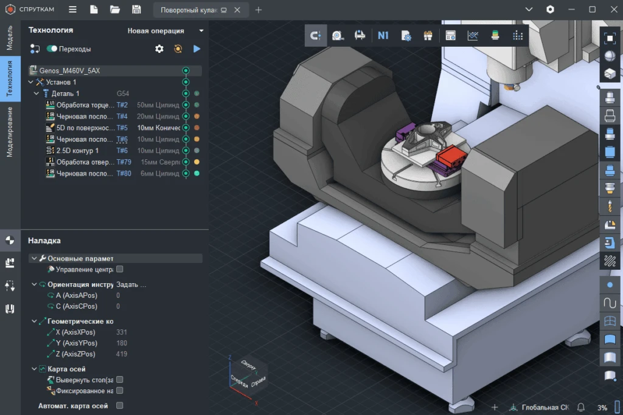The height and width of the screenshot is (415, 623).
Task: Click the N1 toolbar button
Action: [383, 36]
